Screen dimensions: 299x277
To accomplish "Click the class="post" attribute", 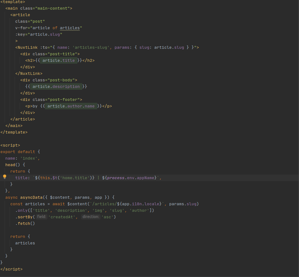I will tap(30, 21).
